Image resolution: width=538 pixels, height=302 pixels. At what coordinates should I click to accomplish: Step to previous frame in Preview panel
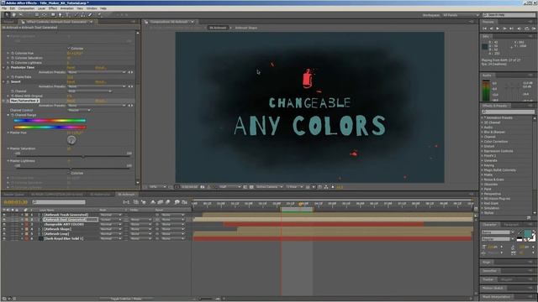point(491,29)
